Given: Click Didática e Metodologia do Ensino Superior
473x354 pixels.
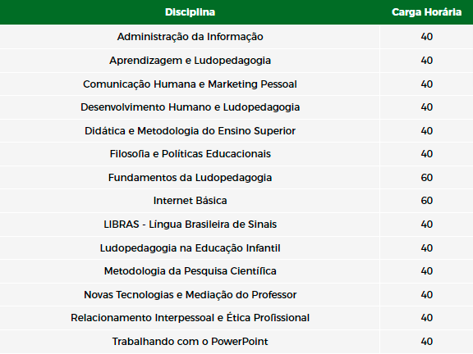Looking at the screenshot, I should (x=190, y=131).
